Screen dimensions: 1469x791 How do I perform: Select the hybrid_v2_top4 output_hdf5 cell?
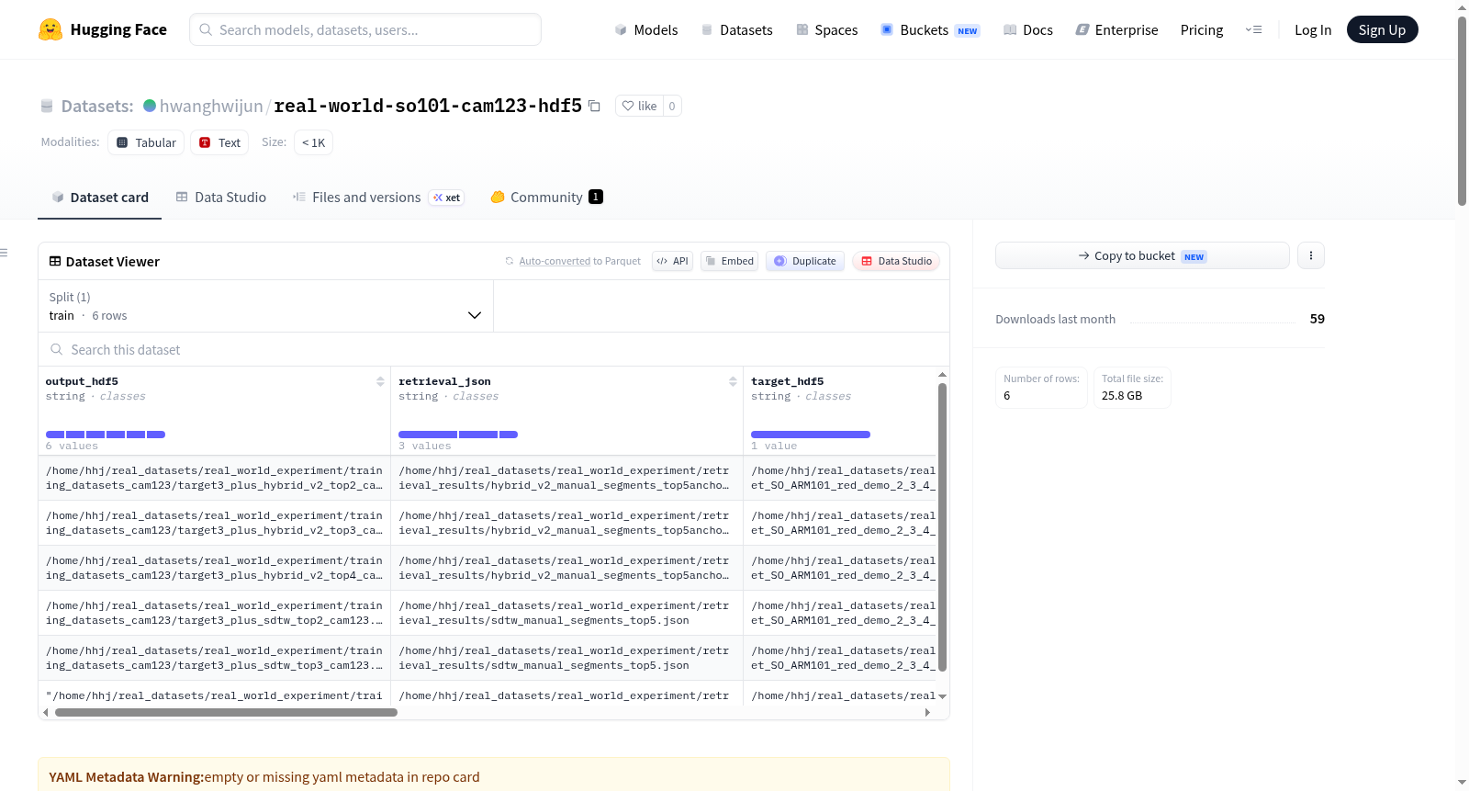pyautogui.click(x=215, y=568)
